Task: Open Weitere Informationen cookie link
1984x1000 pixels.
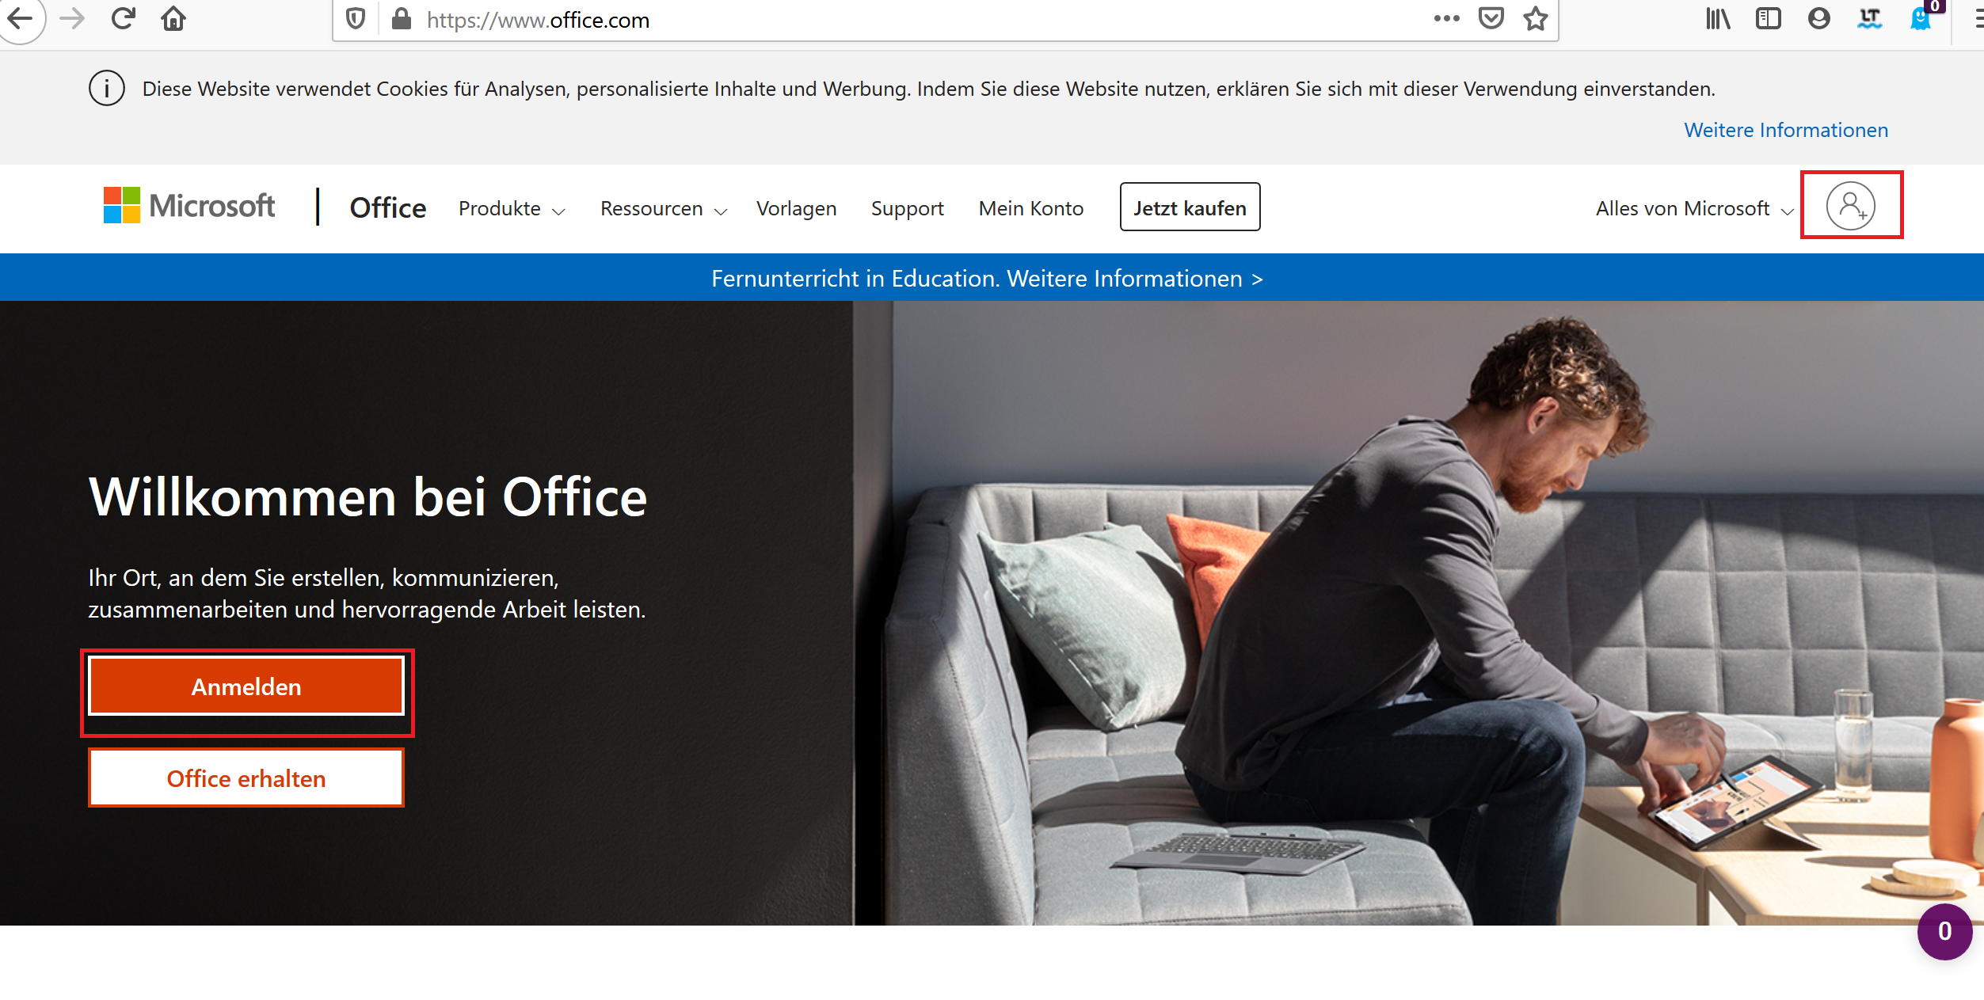Action: point(1785,130)
